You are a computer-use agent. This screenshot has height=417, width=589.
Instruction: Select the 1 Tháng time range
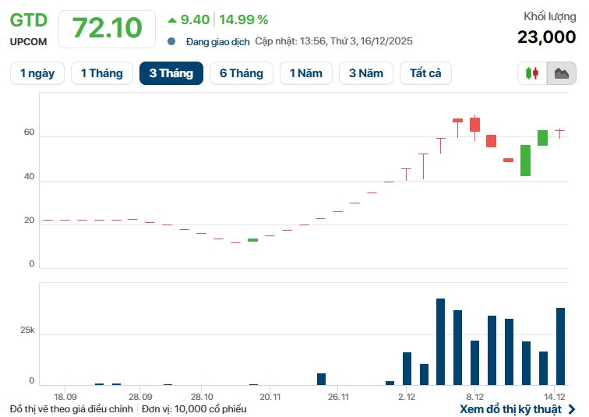[x=101, y=73]
